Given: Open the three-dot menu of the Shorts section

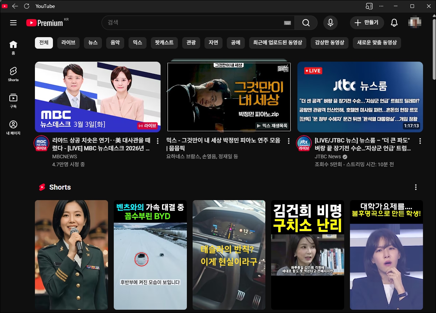Looking at the screenshot, I should click(416, 187).
